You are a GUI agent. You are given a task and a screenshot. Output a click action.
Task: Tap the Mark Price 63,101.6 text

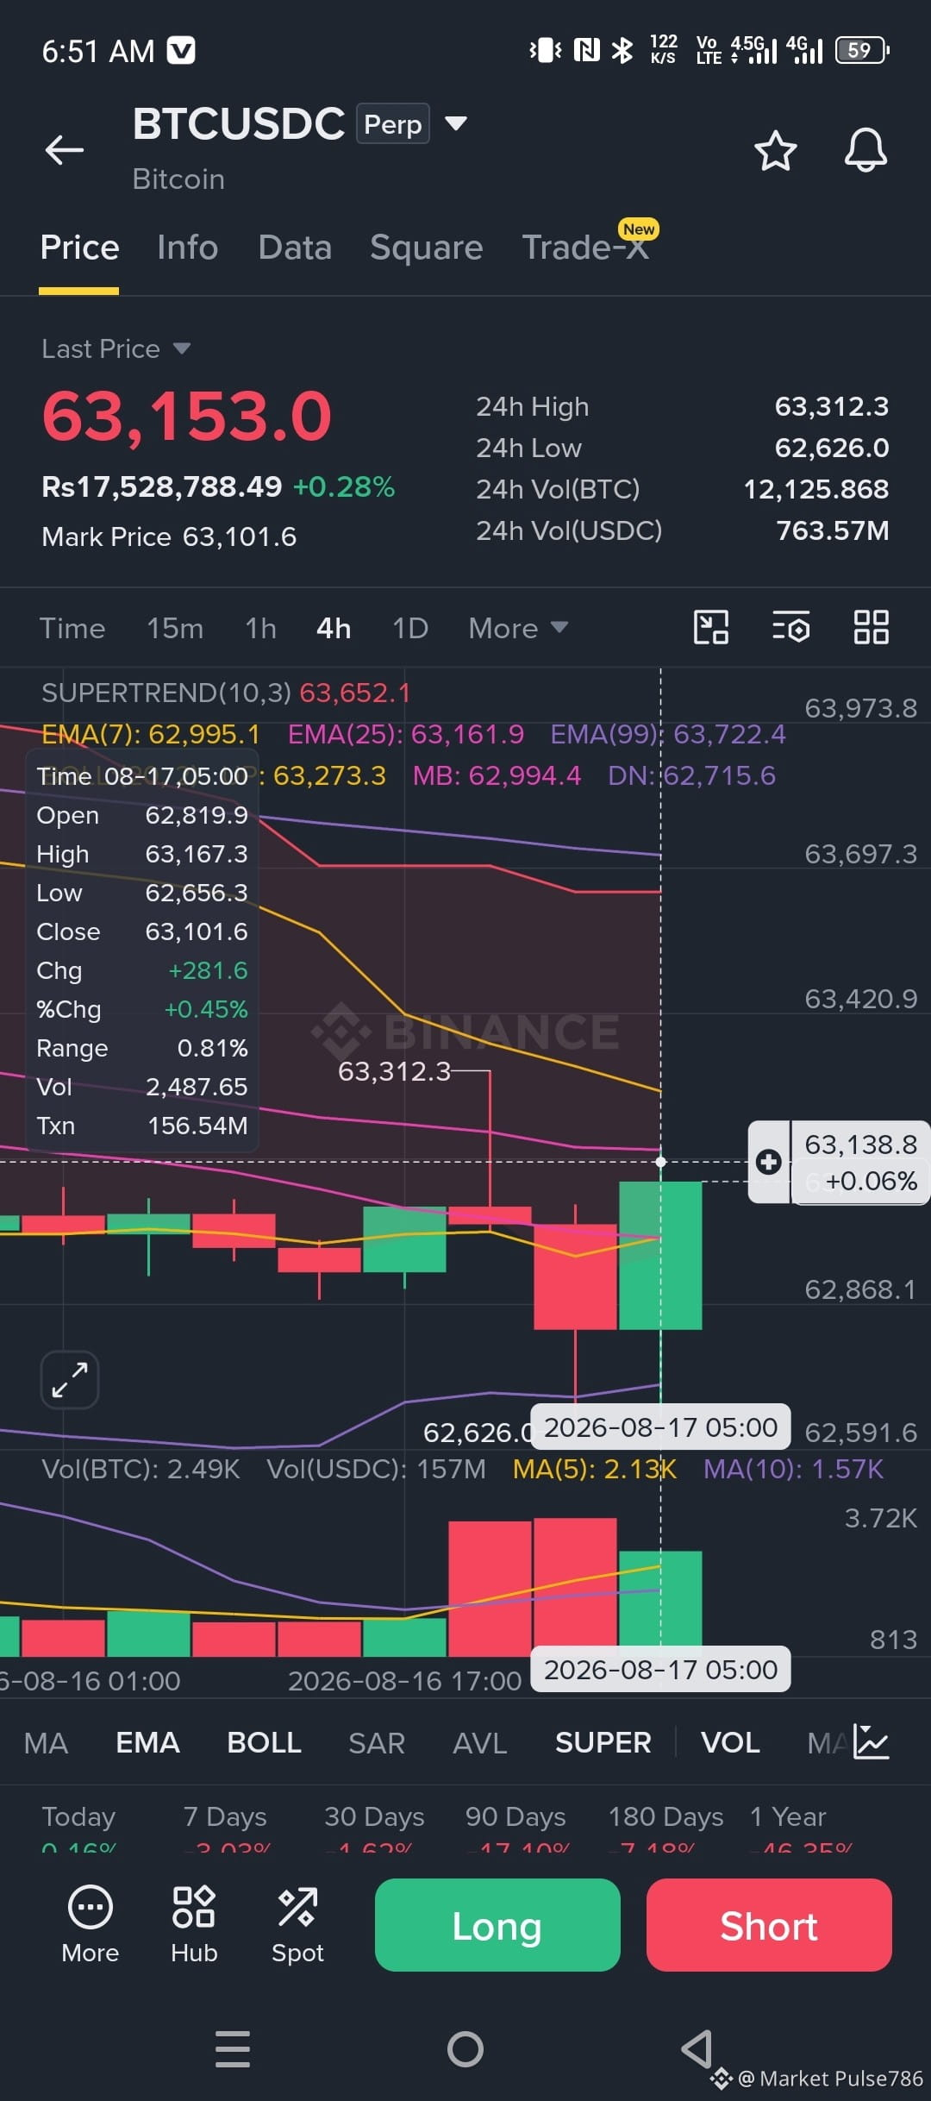(x=169, y=536)
